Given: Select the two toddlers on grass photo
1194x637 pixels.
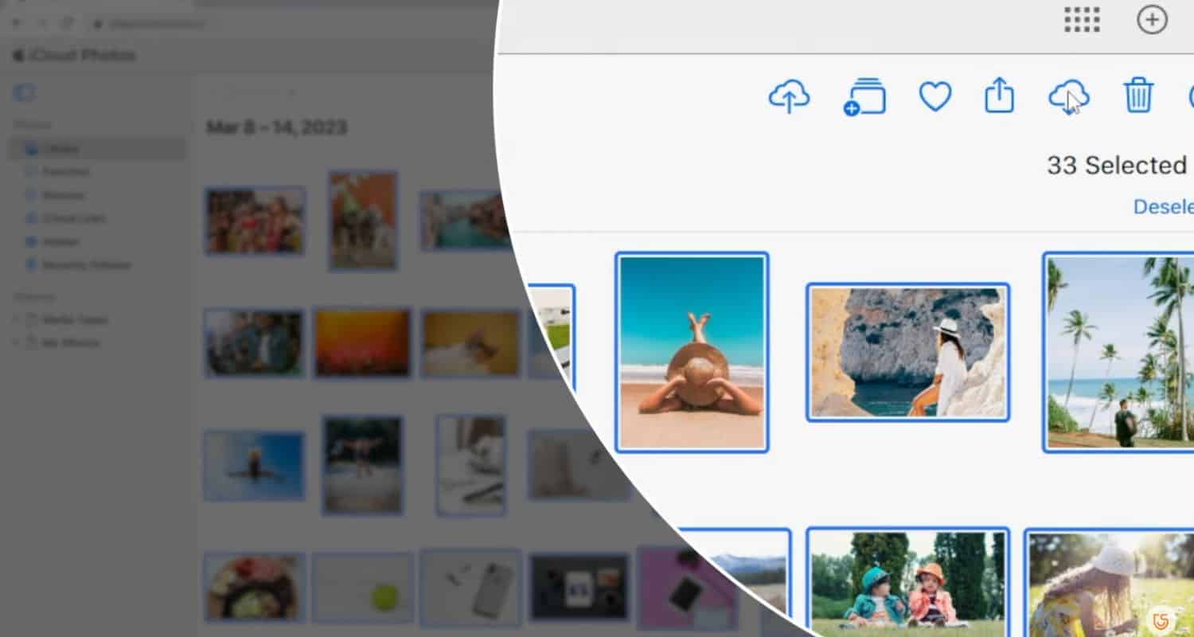Looking at the screenshot, I should 907,582.
